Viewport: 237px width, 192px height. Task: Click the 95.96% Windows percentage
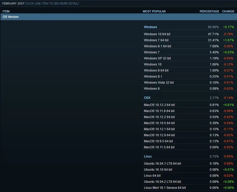213,27
